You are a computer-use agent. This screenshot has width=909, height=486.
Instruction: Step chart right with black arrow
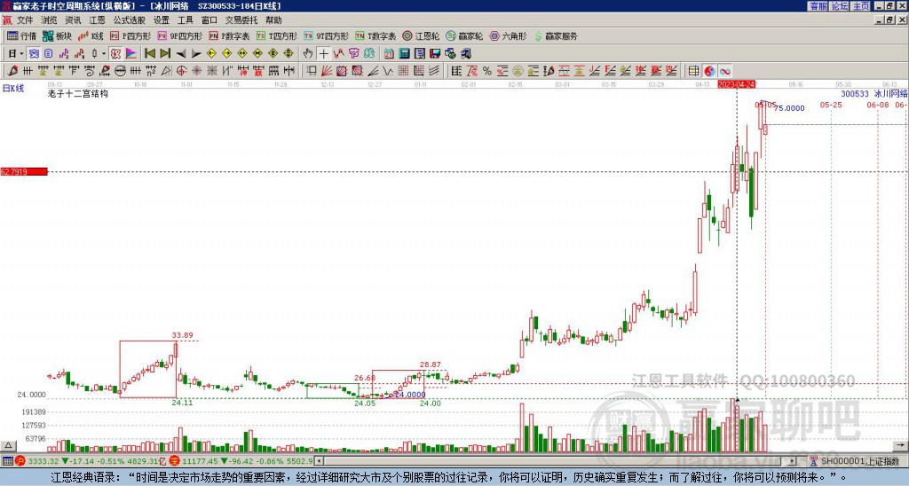click(x=196, y=54)
